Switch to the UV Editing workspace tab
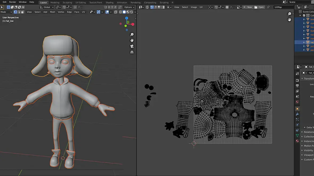314x176 pixels. click(80, 2)
